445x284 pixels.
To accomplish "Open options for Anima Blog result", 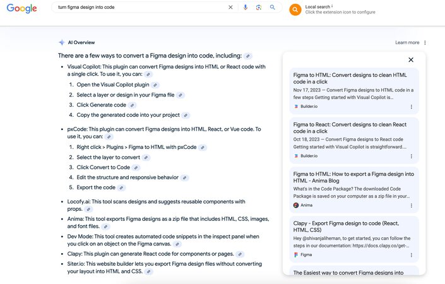I will click(412, 205).
